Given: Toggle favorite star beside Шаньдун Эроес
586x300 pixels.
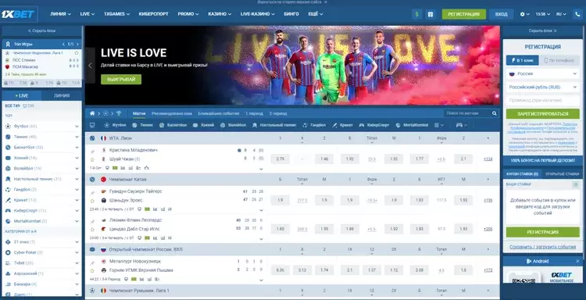Looking at the screenshot, I should [92, 201].
